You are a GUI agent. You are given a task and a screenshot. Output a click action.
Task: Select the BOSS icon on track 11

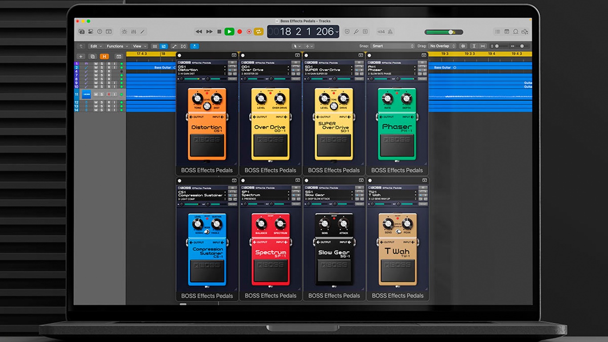coord(86,94)
